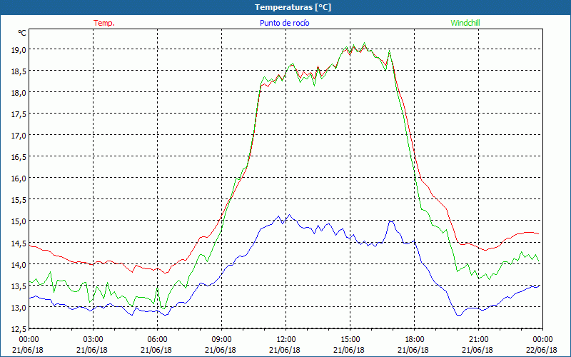571x357 pixels.
Task: Click the 16,5 y-axis value
Action: (19, 157)
